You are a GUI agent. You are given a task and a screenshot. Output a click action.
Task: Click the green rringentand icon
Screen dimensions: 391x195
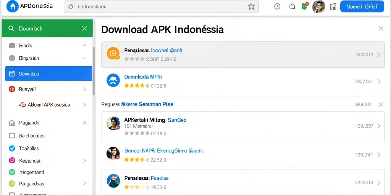click(x=12, y=172)
